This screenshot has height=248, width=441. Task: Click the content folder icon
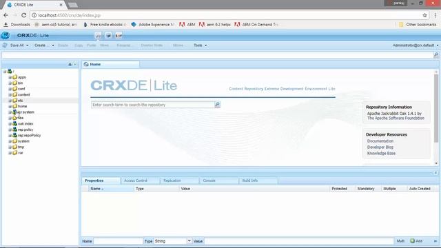(x=15, y=94)
